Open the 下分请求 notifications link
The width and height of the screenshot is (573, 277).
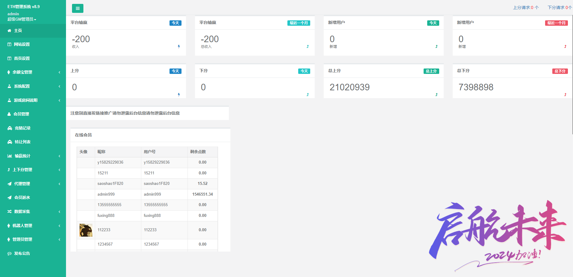(x=560, y=7)
